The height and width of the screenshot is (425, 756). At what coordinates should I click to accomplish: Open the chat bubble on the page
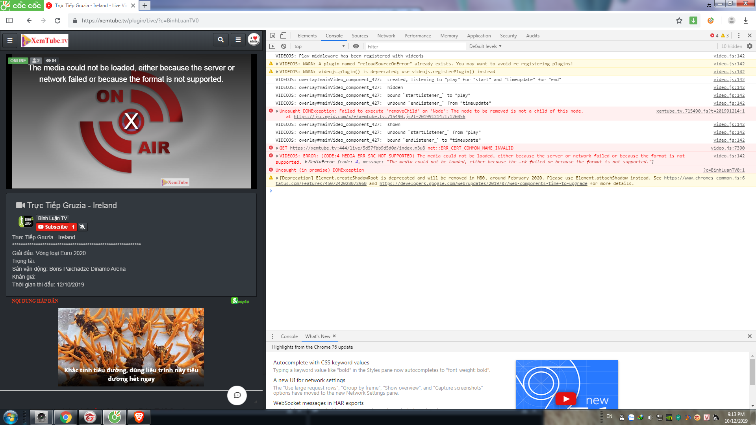point(237,395)
